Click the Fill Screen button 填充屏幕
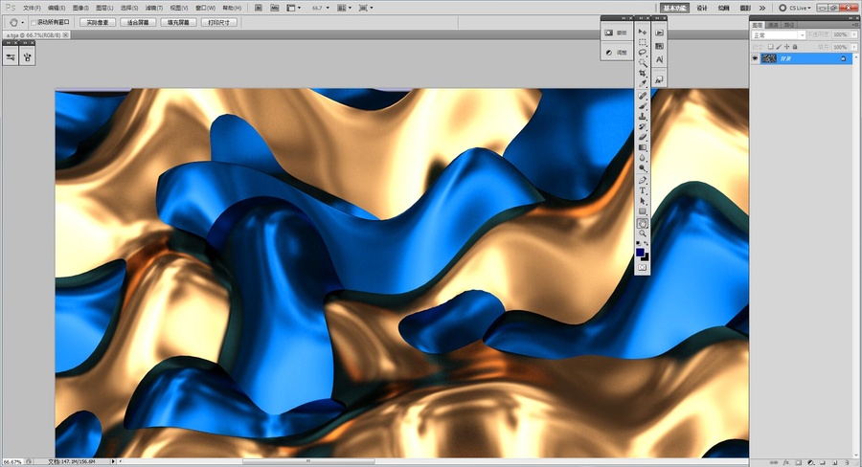This screenshot has width=862, height=467. 178,23
